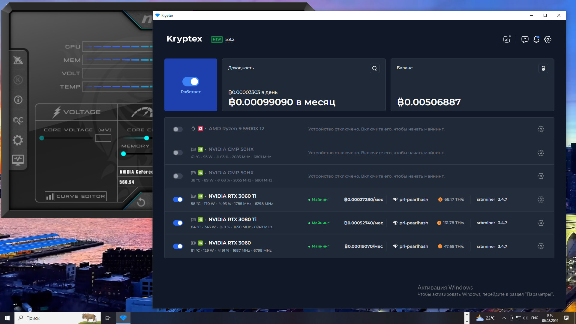Open settings gear for first NVIDIA CMP 50HX
The width and height of the screenshot is (576, 324).
(x=541, y=153)
